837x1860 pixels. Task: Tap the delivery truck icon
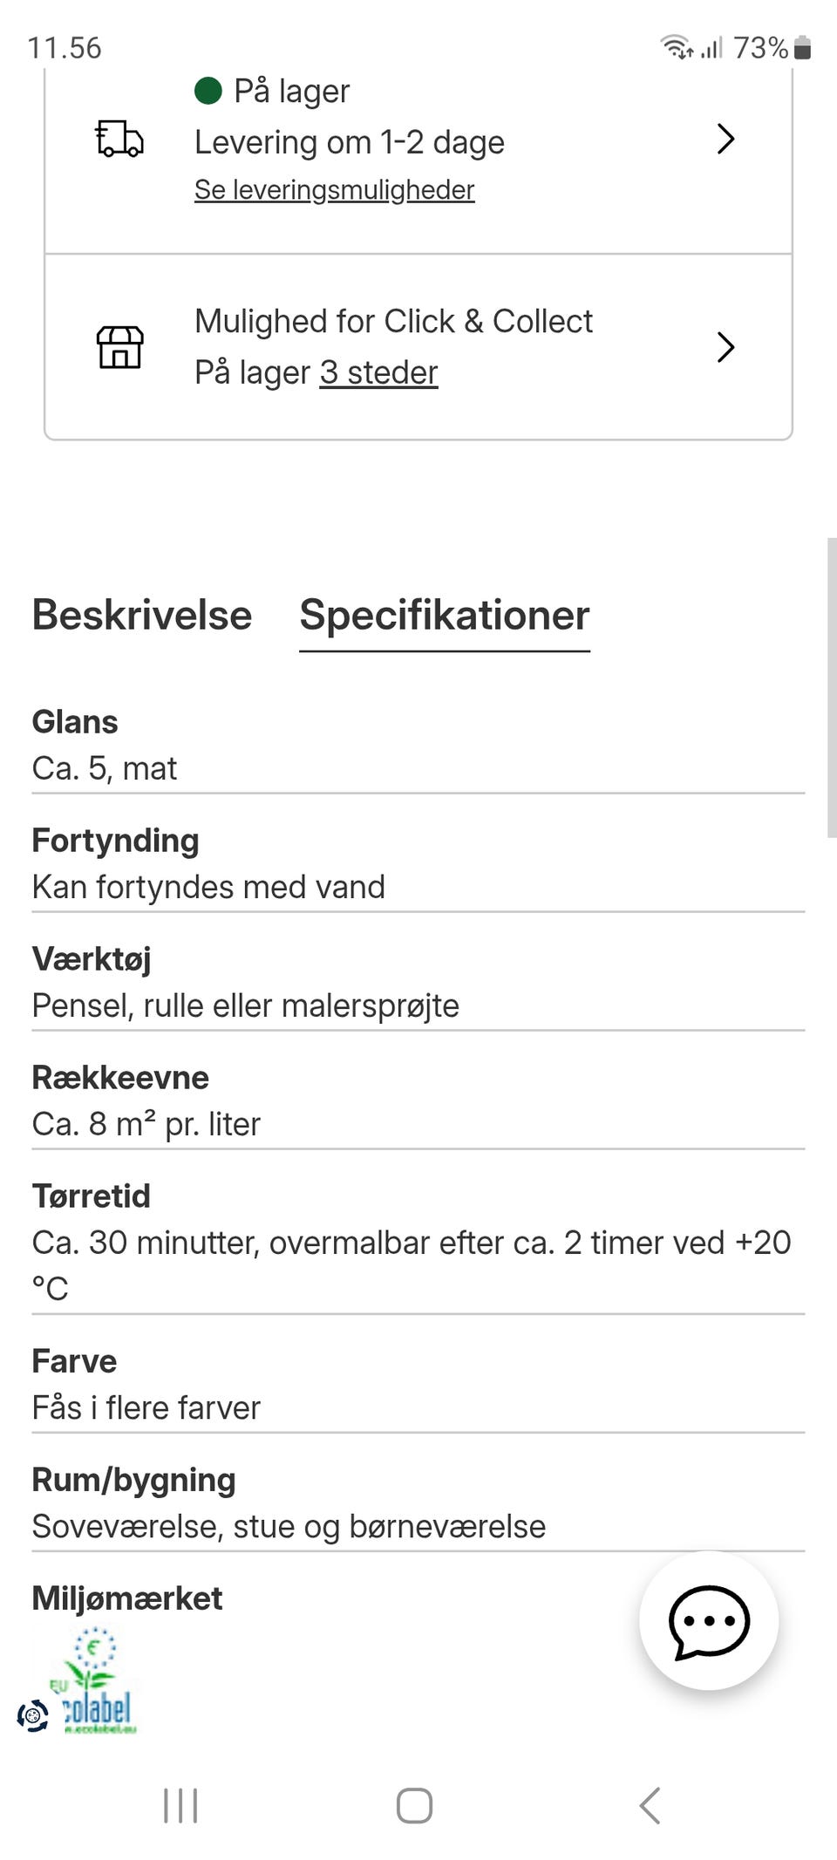point(119,139)
